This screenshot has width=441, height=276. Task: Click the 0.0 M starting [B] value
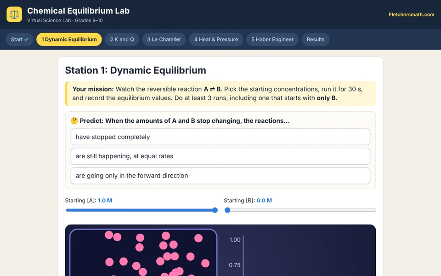click(x=264, y=201)
